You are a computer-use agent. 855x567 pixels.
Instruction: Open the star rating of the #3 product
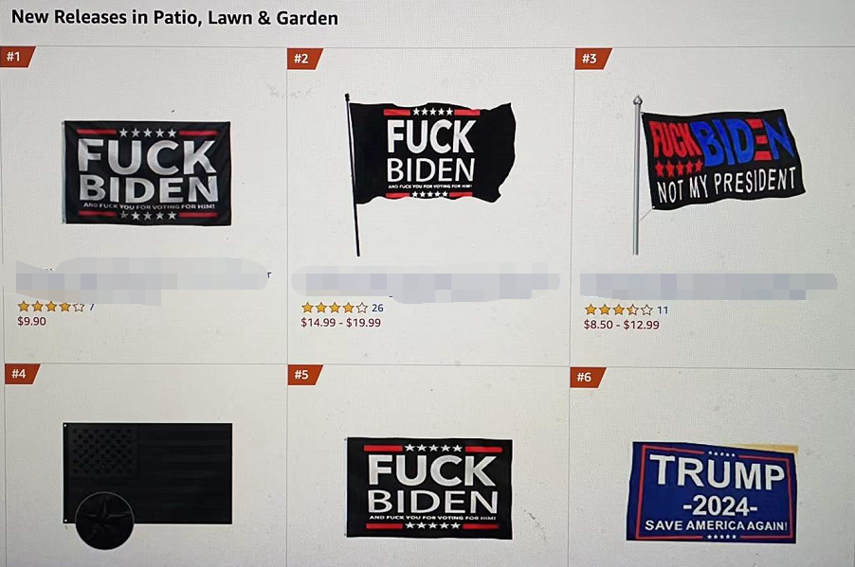coord(618,310)
